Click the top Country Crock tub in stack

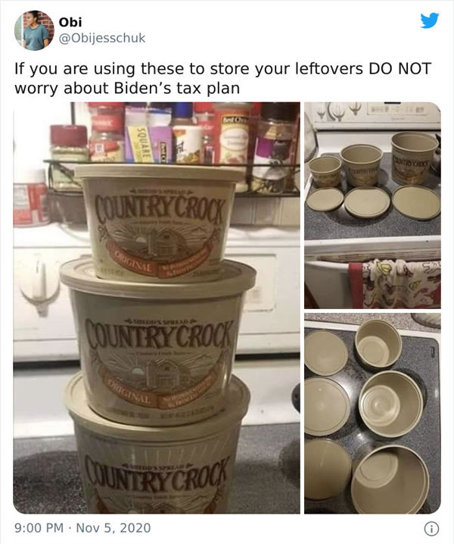(160, 222)
